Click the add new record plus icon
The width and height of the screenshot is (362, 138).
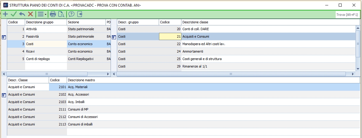(5, 14)
